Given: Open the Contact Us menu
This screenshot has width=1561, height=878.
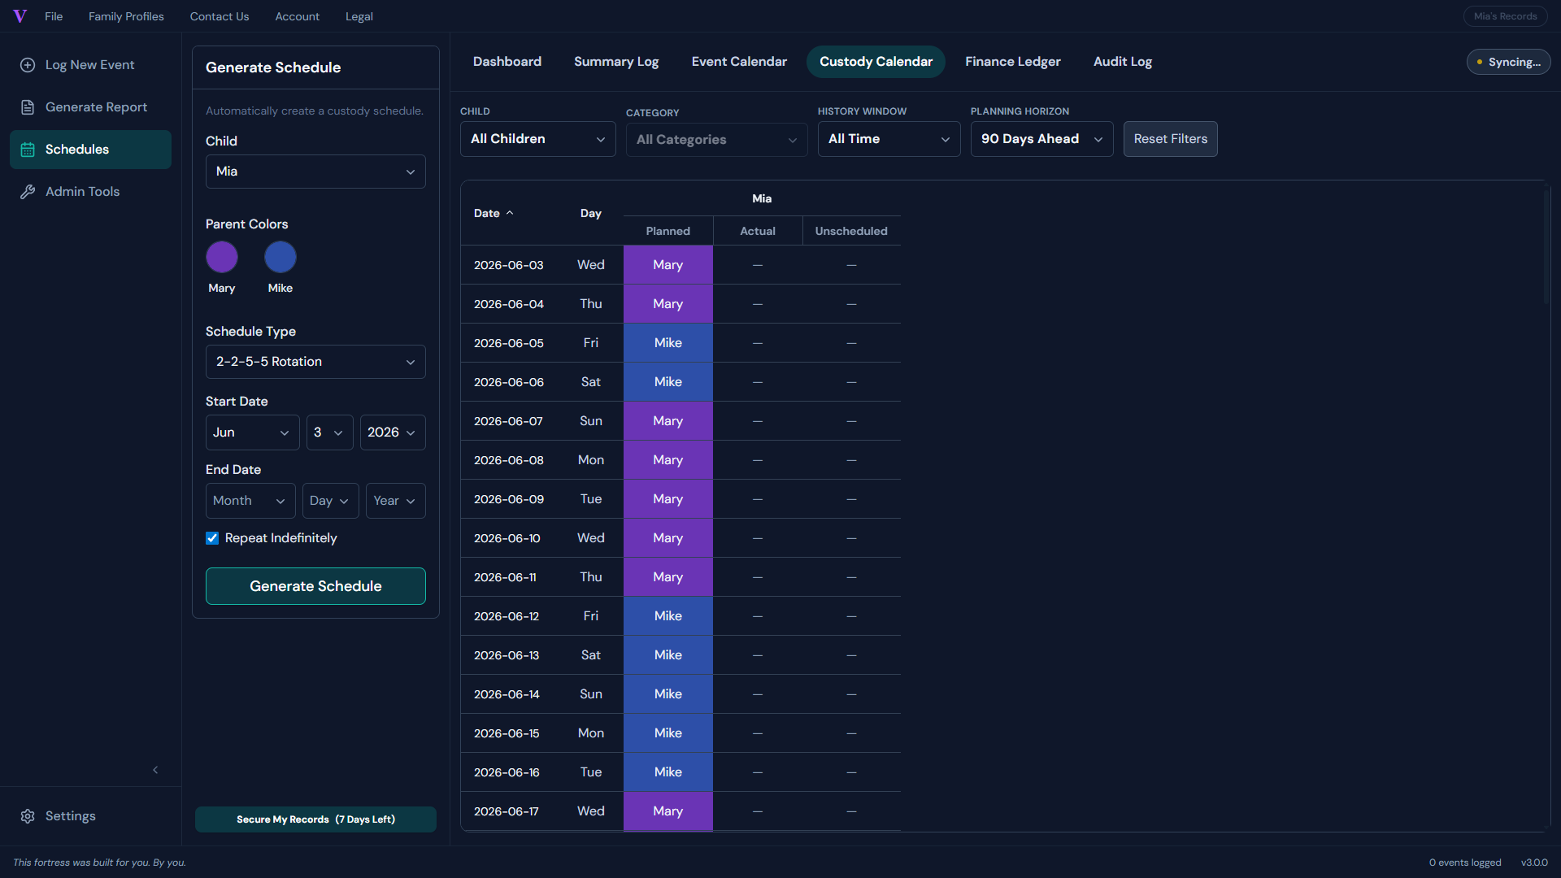Looking at the screenshot, I should [x=220, y=16].
